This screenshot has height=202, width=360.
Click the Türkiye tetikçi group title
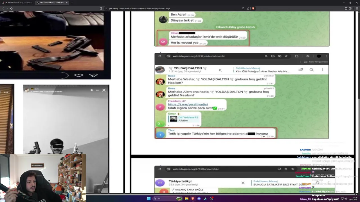(x=180, y=182)
